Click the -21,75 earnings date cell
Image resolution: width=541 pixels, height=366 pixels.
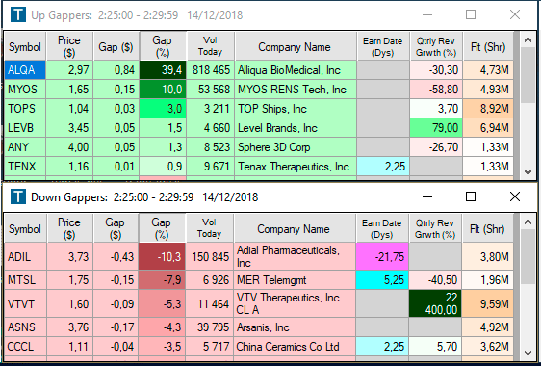382,256
